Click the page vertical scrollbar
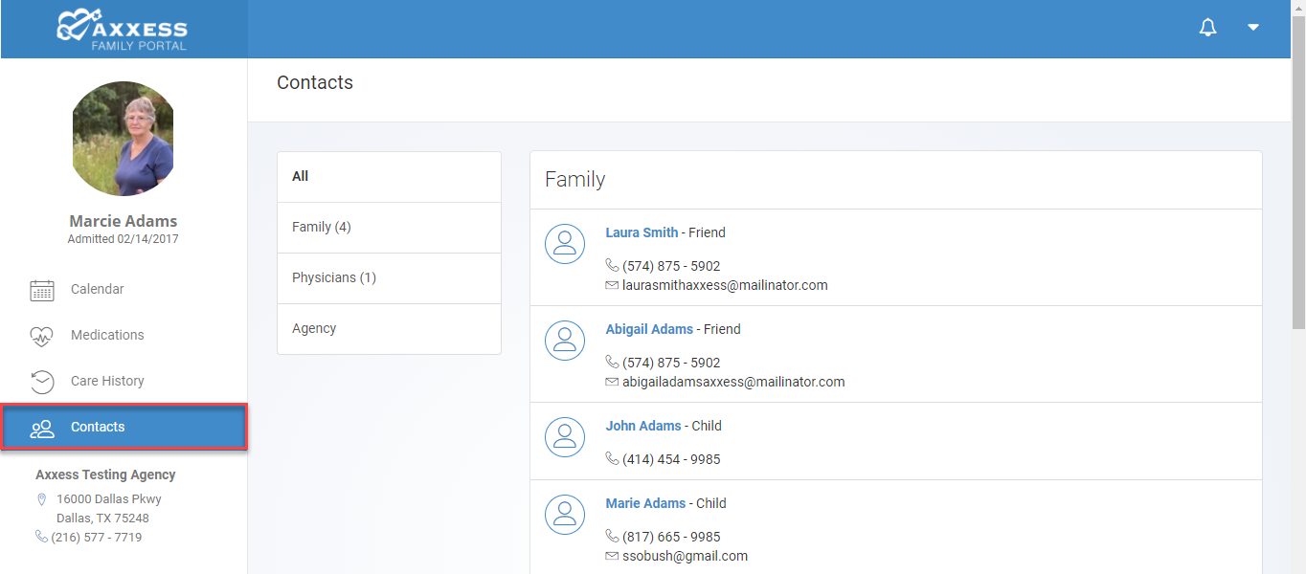The width and height of the screenshot is (1306, 574). click(1297, 191)
